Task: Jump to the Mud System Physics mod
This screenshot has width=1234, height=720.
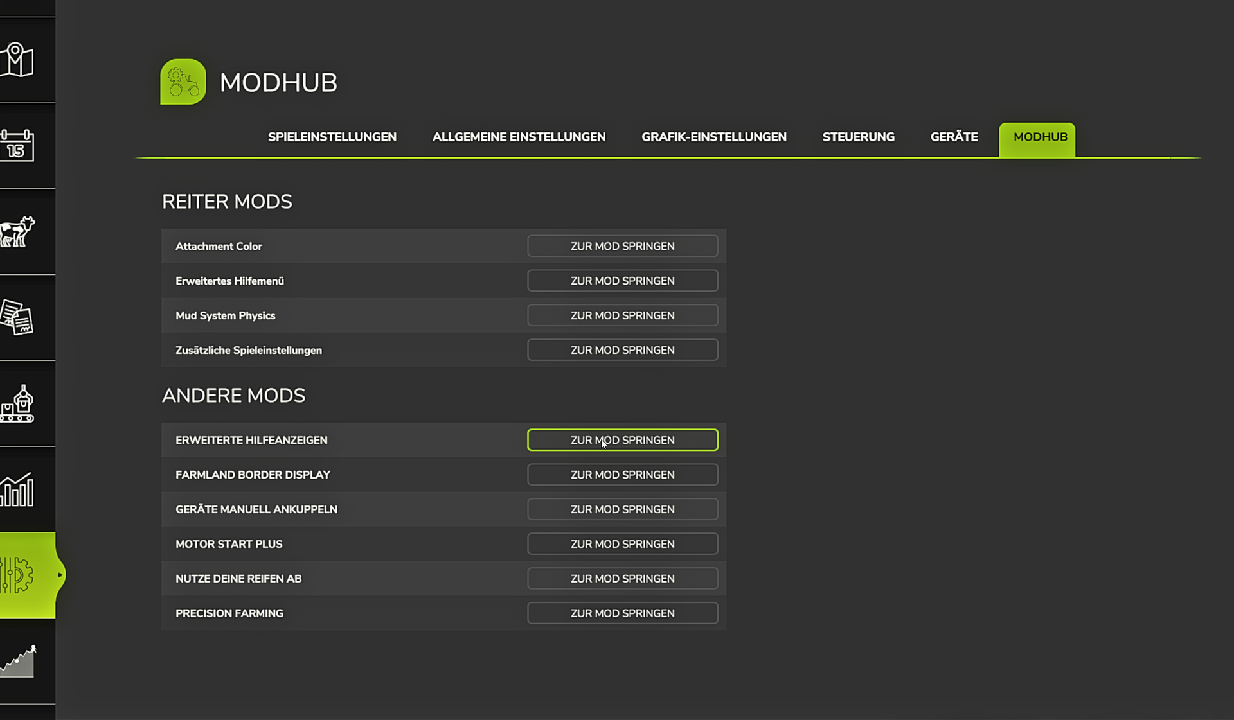Action: pyautogui.click(x=623, y=315)
